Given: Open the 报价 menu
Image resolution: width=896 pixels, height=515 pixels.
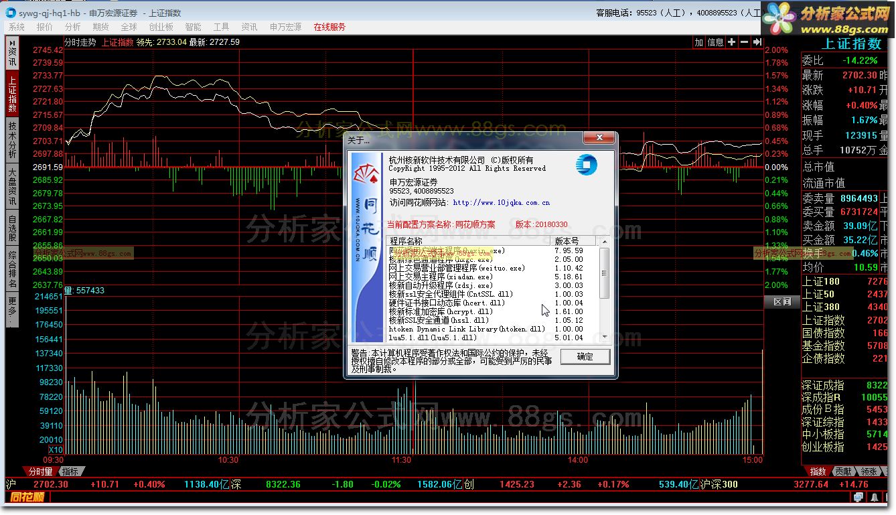Looking at the screenshot, I should click(x=45, y=27).
